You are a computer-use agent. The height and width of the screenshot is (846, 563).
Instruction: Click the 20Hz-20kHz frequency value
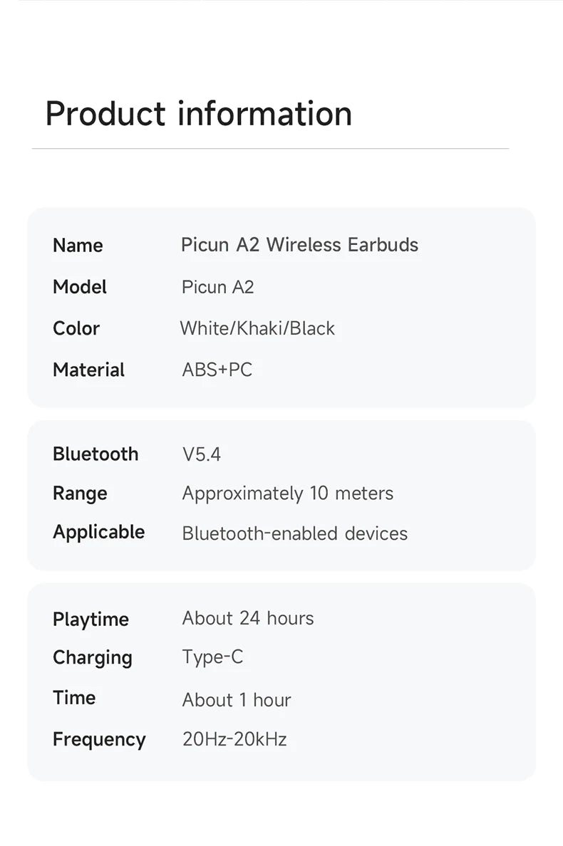[234, 739]
